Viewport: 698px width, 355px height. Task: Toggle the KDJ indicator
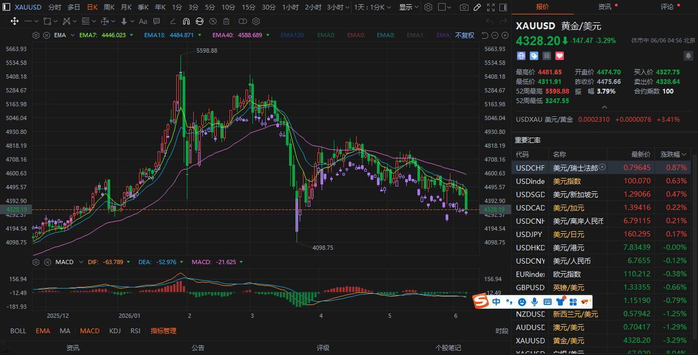tap(115, 330)
